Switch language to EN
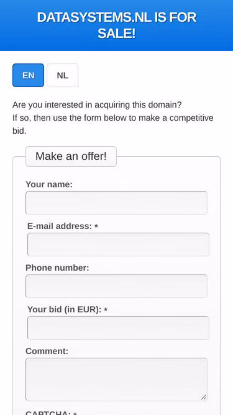Screen dimensions: 233x415 (28, 75)
